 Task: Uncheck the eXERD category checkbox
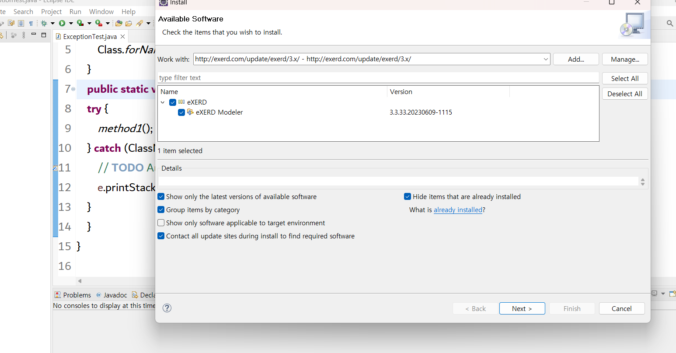coord(173,102)
